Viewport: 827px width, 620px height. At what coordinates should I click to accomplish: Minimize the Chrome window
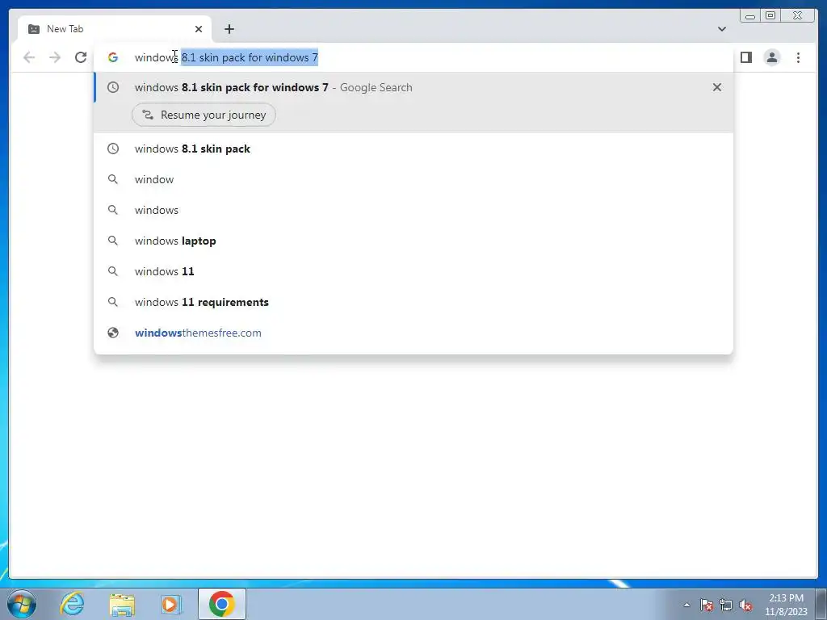point(750,16)
